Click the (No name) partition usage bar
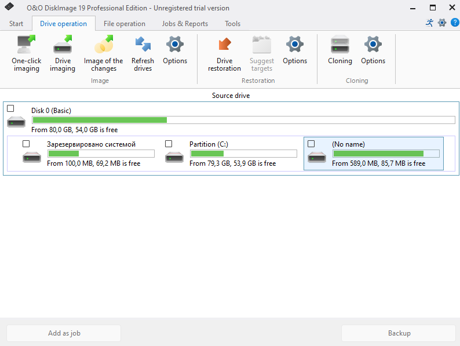Viewport: 460px width, 346px height. click(x=386, y=154)
